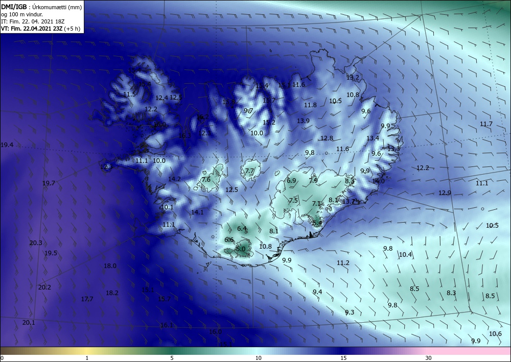Click the map value "6.4"
This screenshot has width=511, height=362.
point(242,229)
